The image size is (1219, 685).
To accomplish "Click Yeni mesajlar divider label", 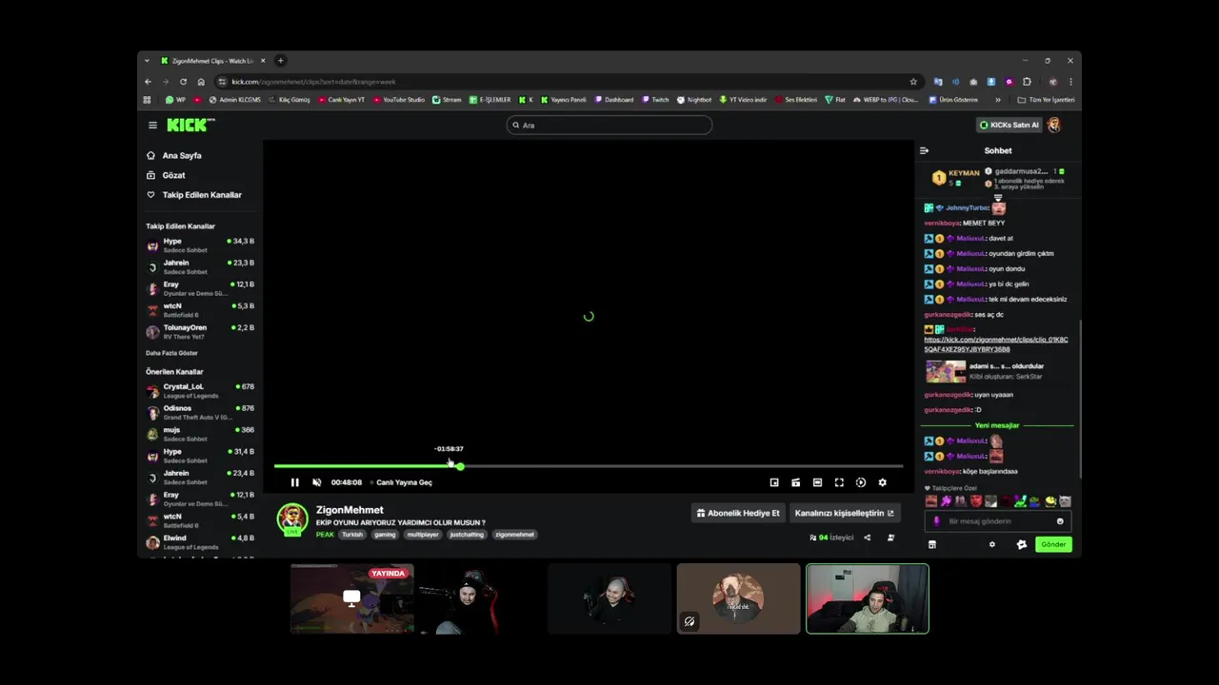I will point(997,425).
